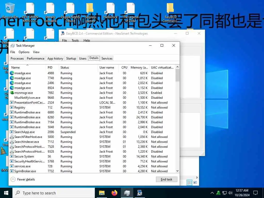264x198 pixels.
Task: Select msedge.exe process with PID 4988
Action: pos(92,73)
